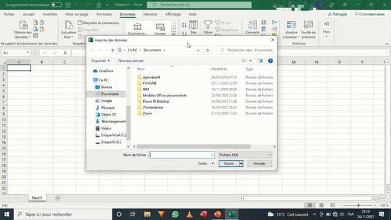Sort ascending A to Z icon

184,24
